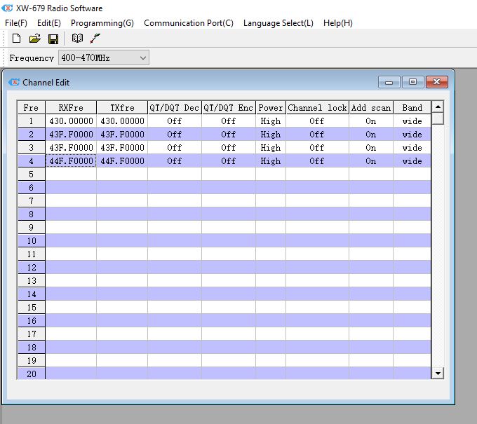Viewport: 477px width, 424px height.
Task: Click the XW-679 application logo icon
Action: (x=7, y=8)
